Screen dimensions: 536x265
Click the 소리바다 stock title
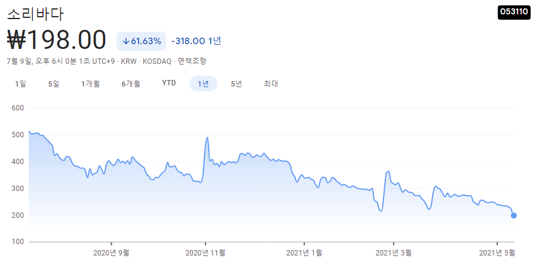click(x=35, y=14)
